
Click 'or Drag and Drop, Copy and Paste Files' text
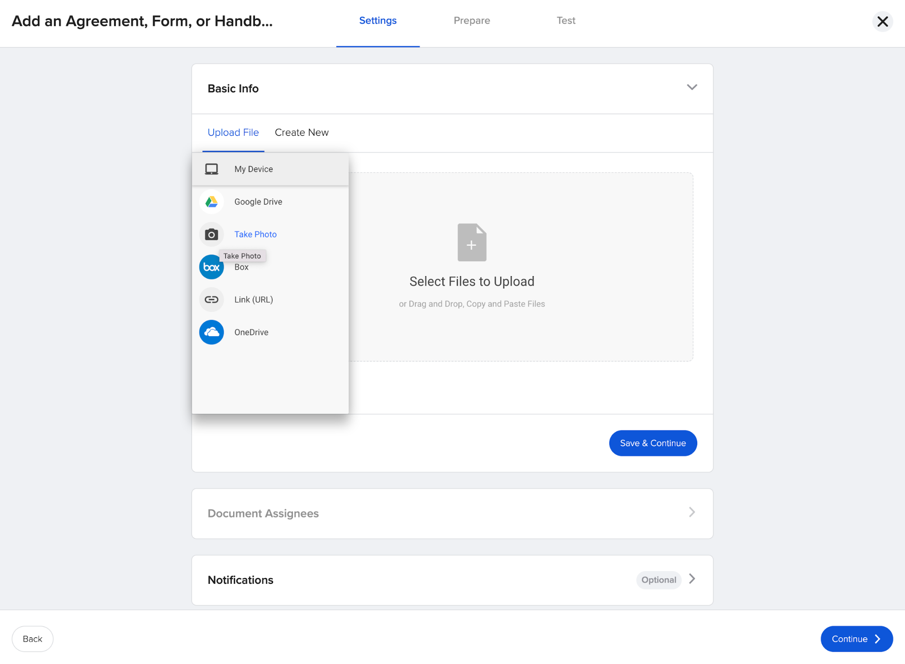tap(472, 304)
